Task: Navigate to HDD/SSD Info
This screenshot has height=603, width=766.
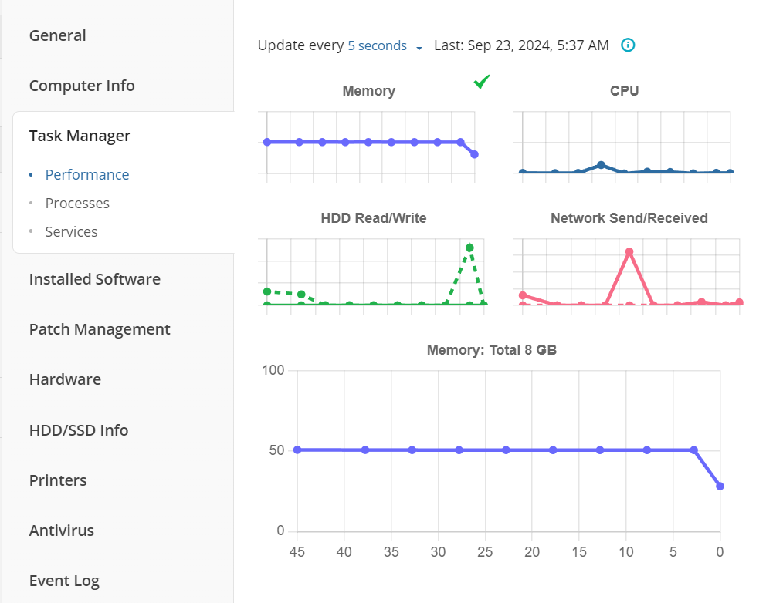Action: tap(79, 430)
